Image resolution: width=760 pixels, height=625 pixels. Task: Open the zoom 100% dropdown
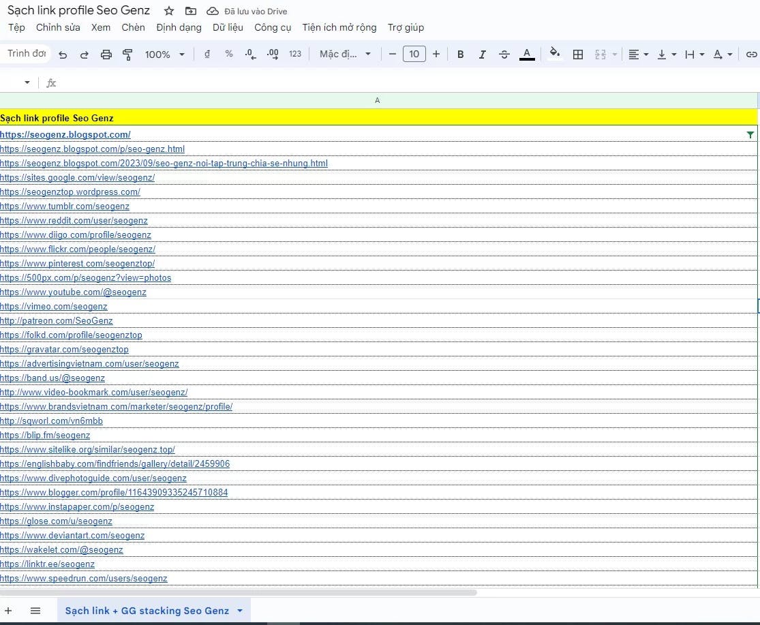pyautogui.click(x=164, y=55)
